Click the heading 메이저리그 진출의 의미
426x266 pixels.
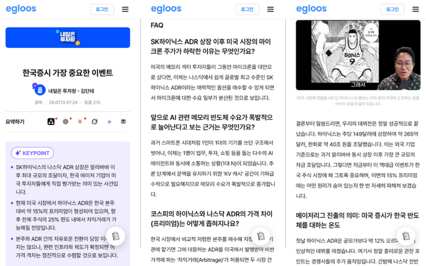357,220
